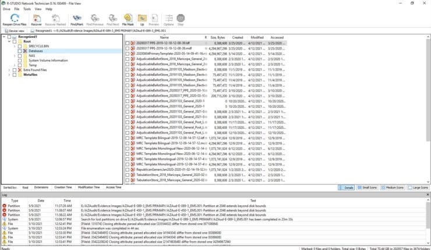Switch to the Device view tab
The height and width of the screenshot is (250, 431).
coord(15,30)
